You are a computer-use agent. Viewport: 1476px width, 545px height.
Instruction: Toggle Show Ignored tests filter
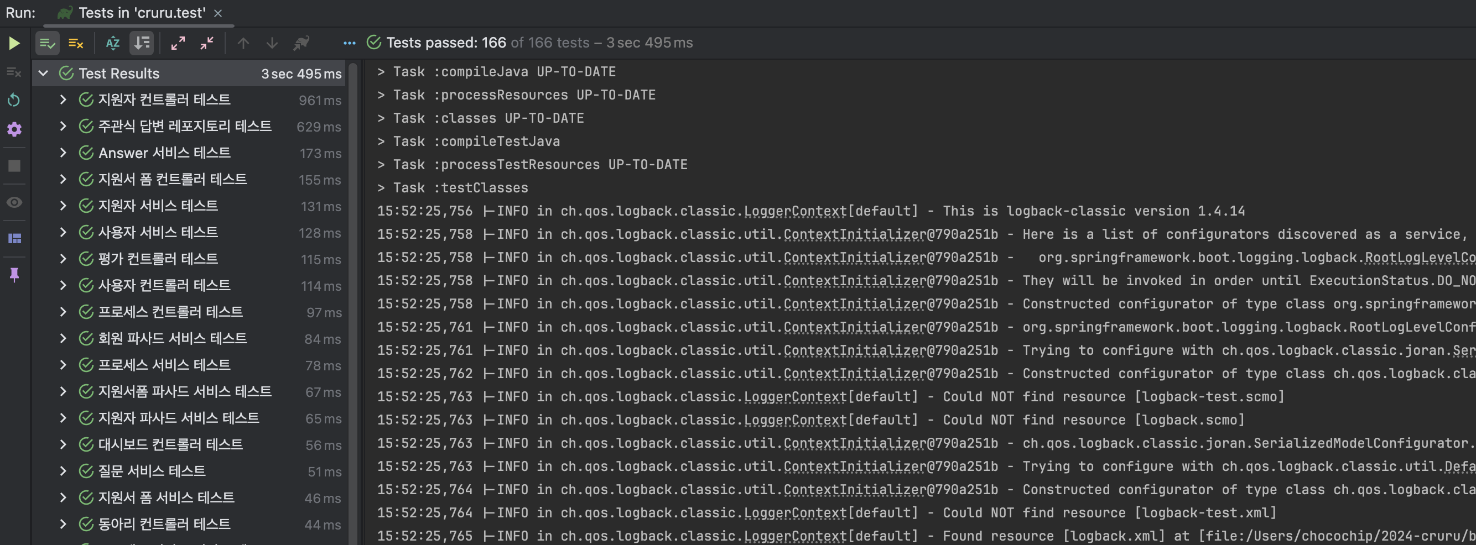(x=76, y=43)
